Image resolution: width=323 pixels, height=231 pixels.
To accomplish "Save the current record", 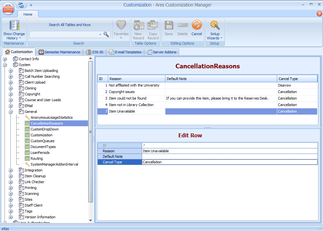I will [169, 25].
